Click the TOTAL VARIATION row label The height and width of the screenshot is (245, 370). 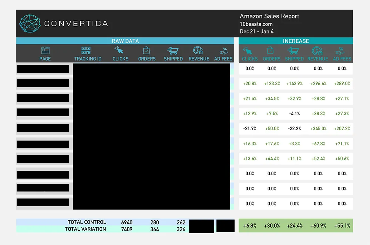click(x=85, y=229)
